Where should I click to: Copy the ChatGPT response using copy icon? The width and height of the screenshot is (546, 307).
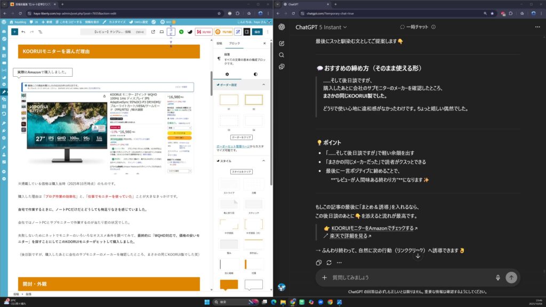(x=318, y=263)
